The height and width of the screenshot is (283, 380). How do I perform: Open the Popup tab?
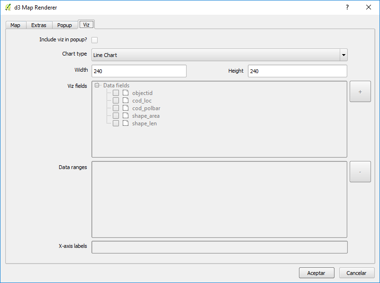pos(64,25)
